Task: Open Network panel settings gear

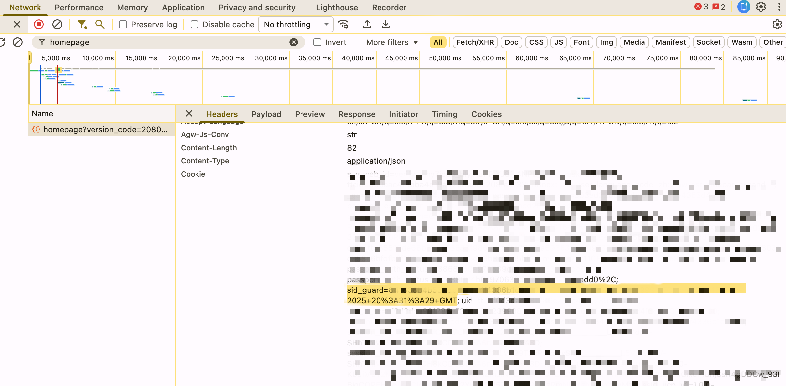Action: pos(777,24)
